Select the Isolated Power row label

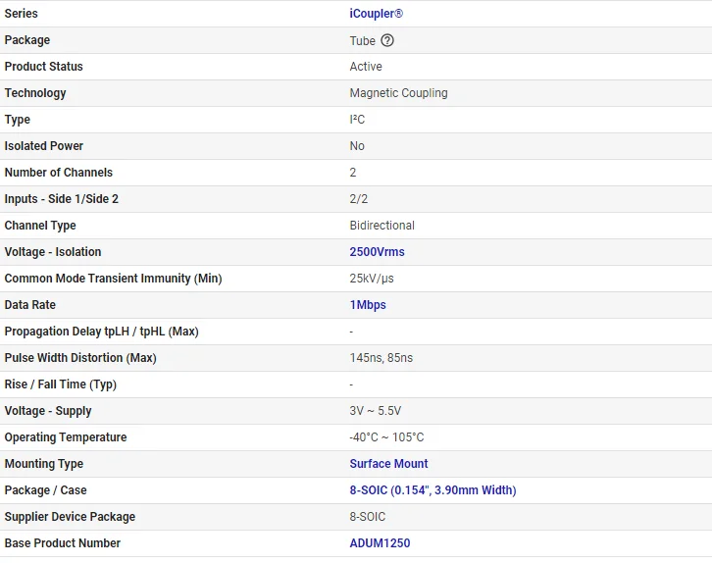tap(44, 146)
